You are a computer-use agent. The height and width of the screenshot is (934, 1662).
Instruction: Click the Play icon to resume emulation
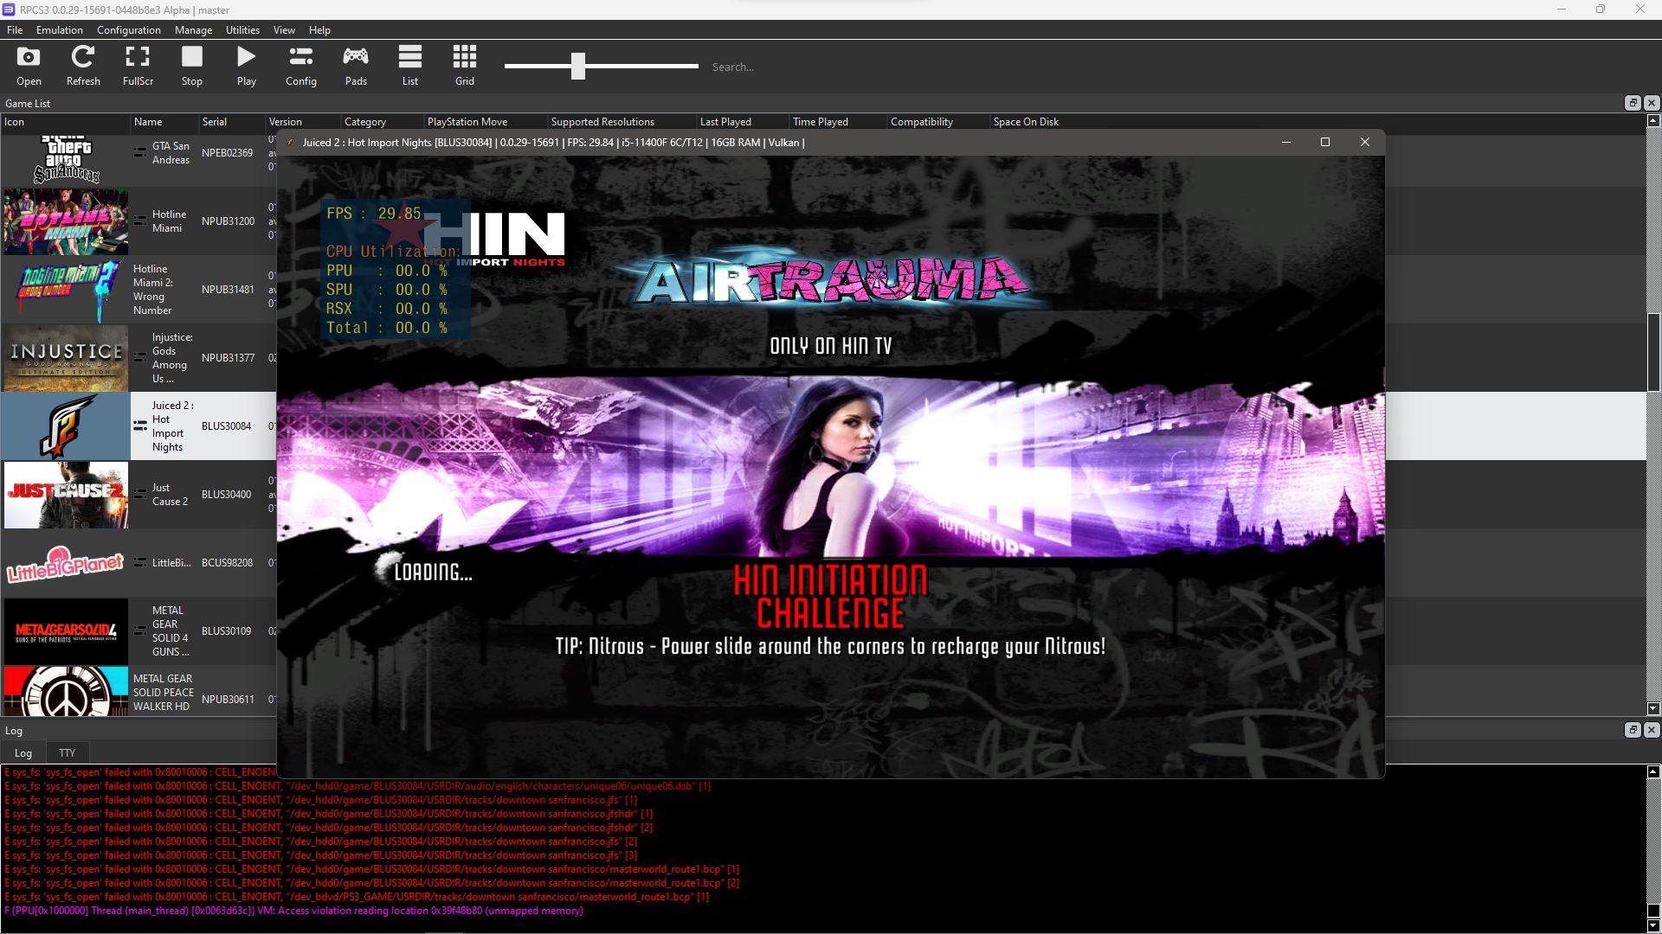246,65
